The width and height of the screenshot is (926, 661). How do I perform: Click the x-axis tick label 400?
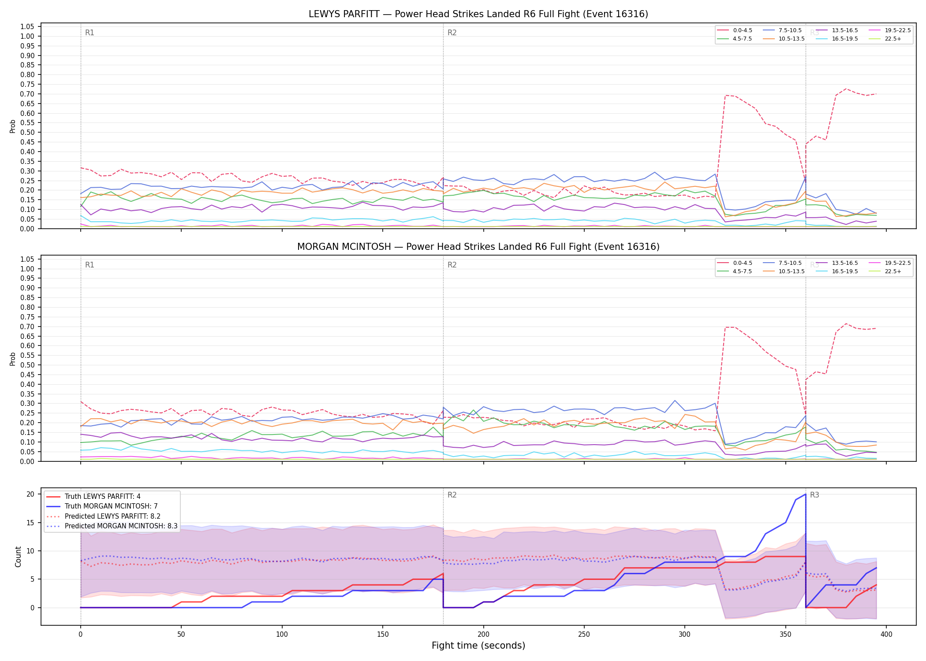click(886, 635)
